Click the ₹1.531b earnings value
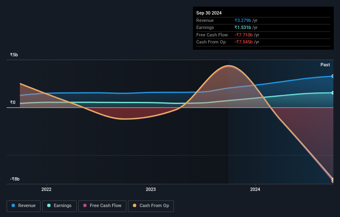Viewport: 340px width, 217px height. click(243, 27)
